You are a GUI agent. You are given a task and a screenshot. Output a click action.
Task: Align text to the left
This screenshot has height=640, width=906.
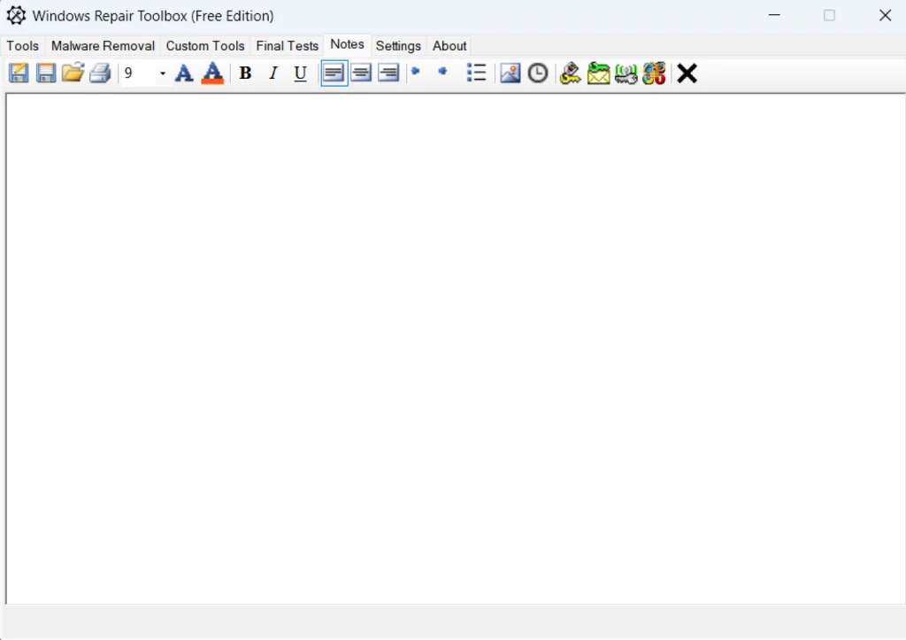[x=334, y=73]
